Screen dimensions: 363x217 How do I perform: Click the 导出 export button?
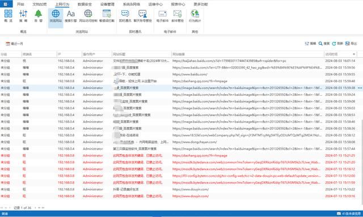[351, 44]
